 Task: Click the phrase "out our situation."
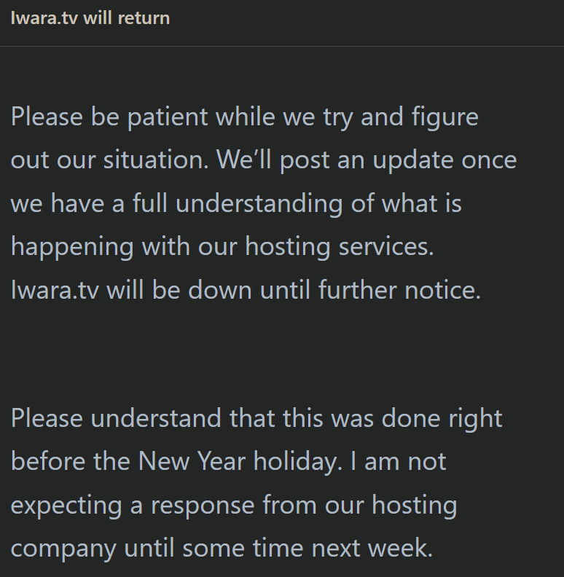(x=109, y=160)
